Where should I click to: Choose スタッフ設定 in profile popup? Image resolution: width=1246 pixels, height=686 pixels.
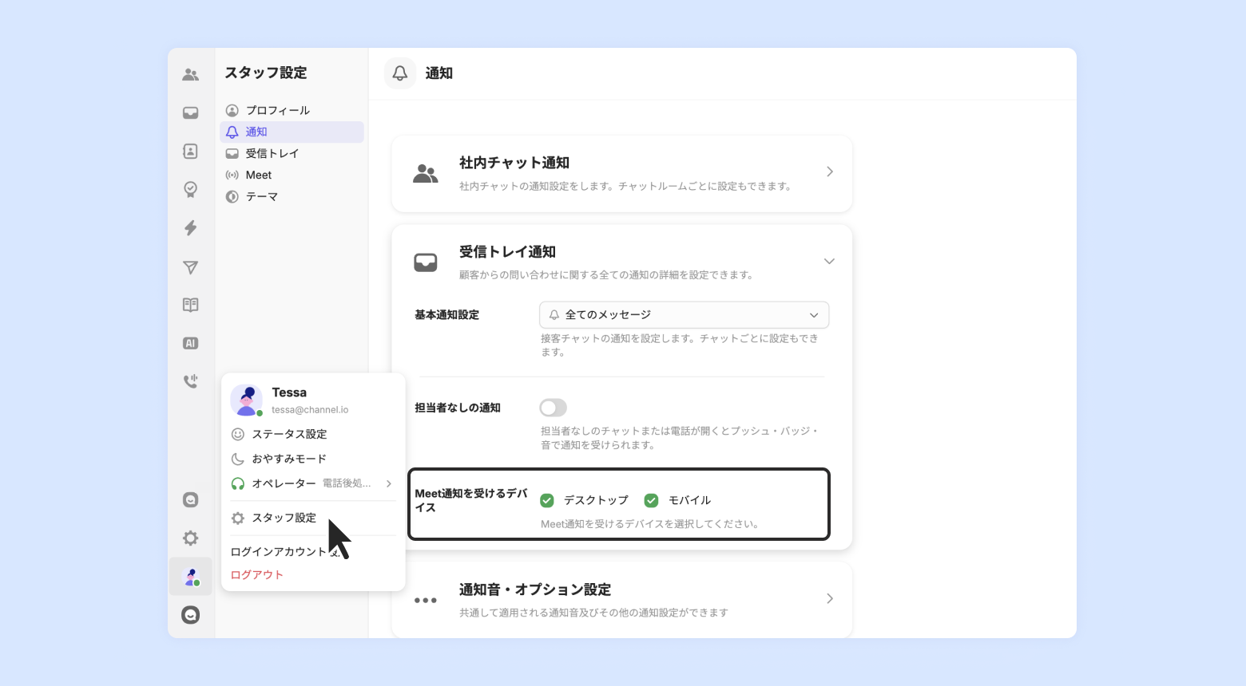click(x=312, y=518)
